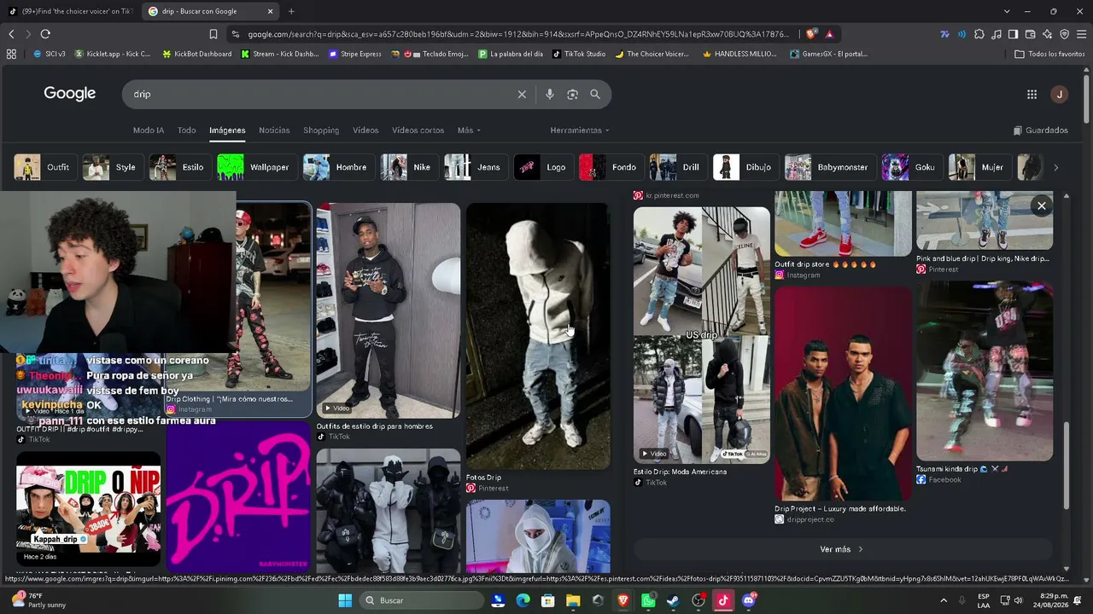Go back to the previous page

pos(11,34)
